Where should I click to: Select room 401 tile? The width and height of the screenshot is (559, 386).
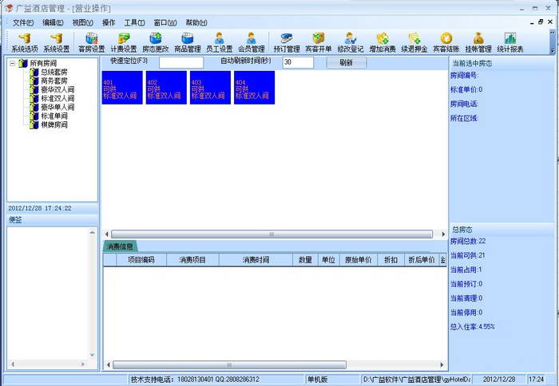tap(122, 88)
